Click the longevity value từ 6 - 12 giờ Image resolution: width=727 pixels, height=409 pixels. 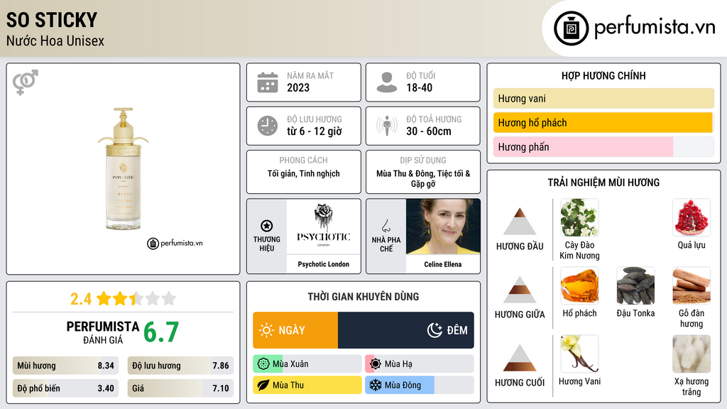point(315,131)
